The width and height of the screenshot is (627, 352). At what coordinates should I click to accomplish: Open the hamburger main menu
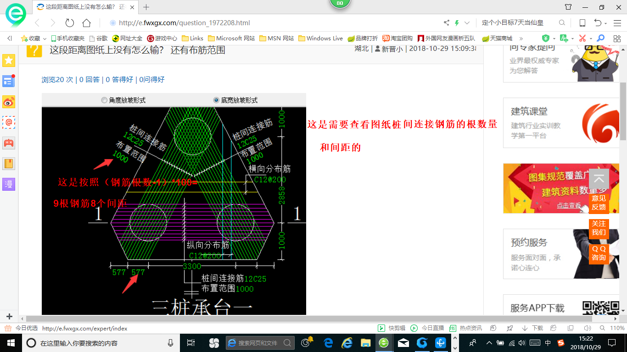pyautogui.click(x=617, y=23)
